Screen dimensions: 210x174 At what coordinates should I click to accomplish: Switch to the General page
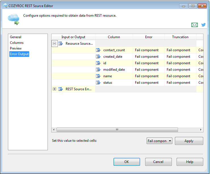16,37
